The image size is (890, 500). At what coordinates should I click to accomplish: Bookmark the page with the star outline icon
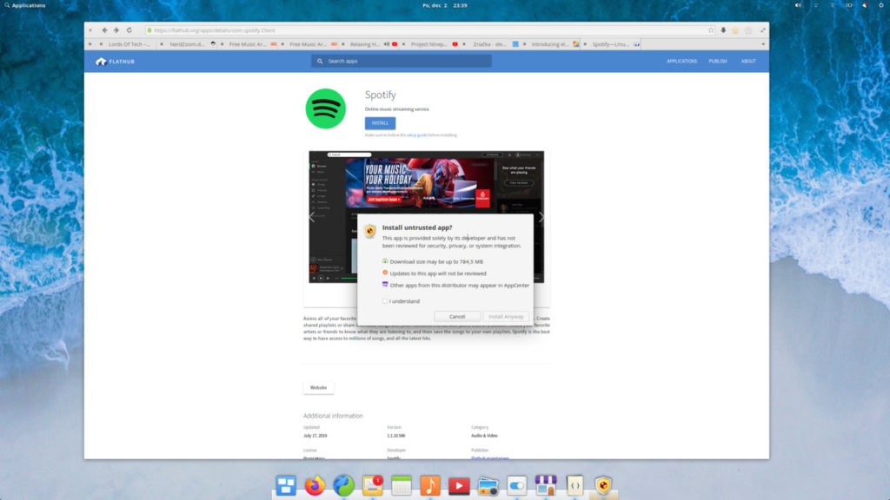coord(711,30)
